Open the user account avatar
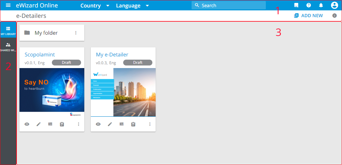 (334, 5)
